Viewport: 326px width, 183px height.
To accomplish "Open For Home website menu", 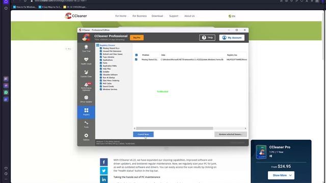I will point(121,16).
